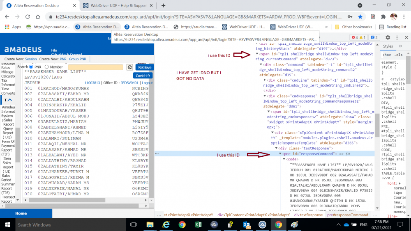Open DevTools more options menu
This screenshot has width=411, height=231.
coord(397,37)
